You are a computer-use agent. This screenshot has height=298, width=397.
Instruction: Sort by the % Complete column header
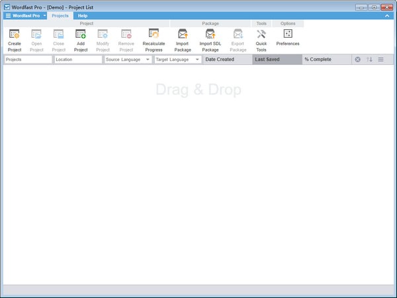[327, 60]
